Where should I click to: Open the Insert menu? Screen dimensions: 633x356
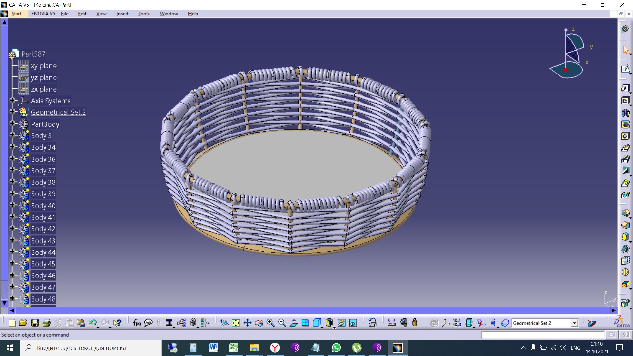pyautogui.click(x=122, y=14)
